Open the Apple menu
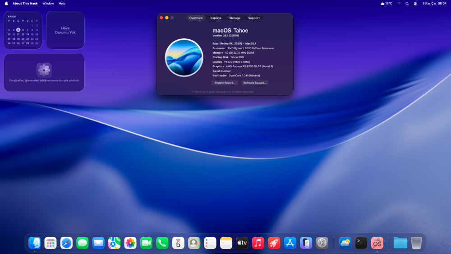451x254 pixels. 6,4
